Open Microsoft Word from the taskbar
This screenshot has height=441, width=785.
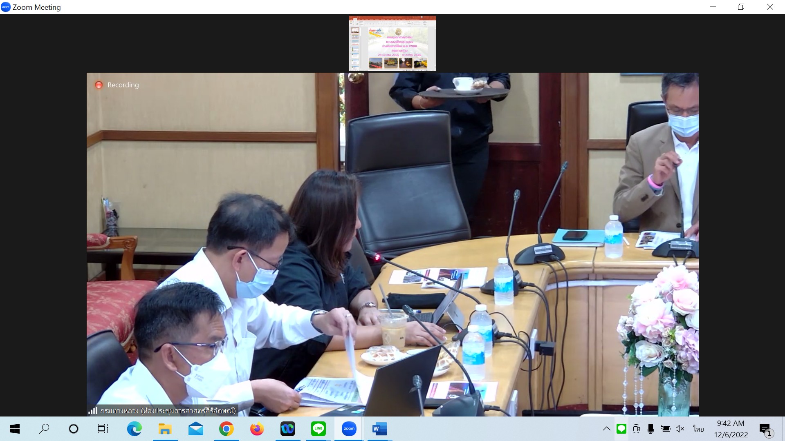pyautogui.click(x=379, y=429)
